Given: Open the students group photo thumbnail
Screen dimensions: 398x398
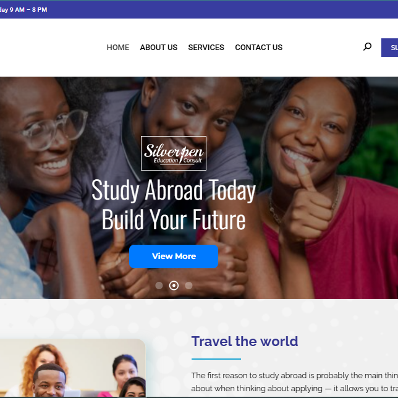Looking at the screenshot, I should pos(72,368).
